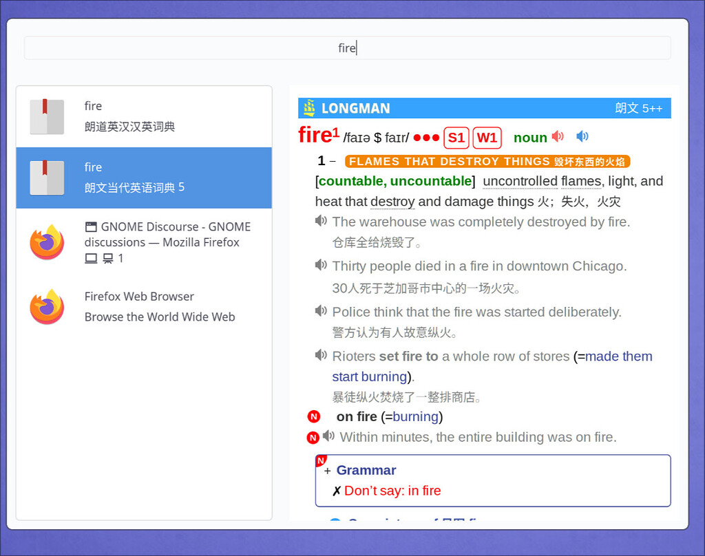
Task: Play the red British pronunciation speaker icon
Action: pyautogui.click(x=558, y=137)
